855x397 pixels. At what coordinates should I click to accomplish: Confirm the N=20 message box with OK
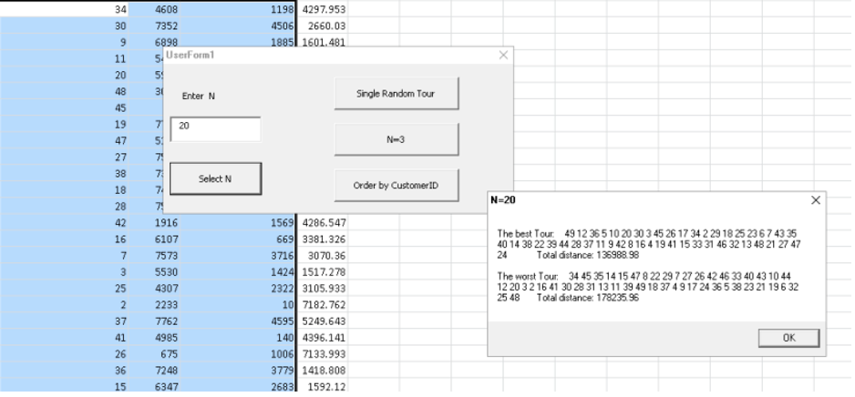(788, 338)
